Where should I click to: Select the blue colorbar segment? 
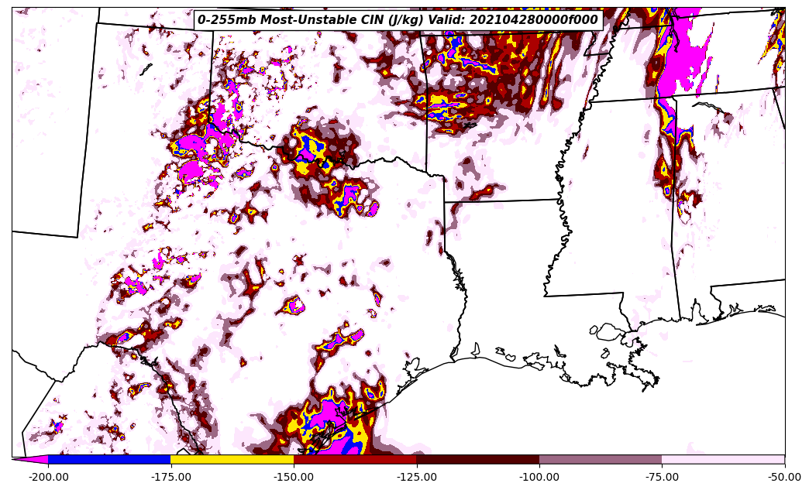click(109, 459)
